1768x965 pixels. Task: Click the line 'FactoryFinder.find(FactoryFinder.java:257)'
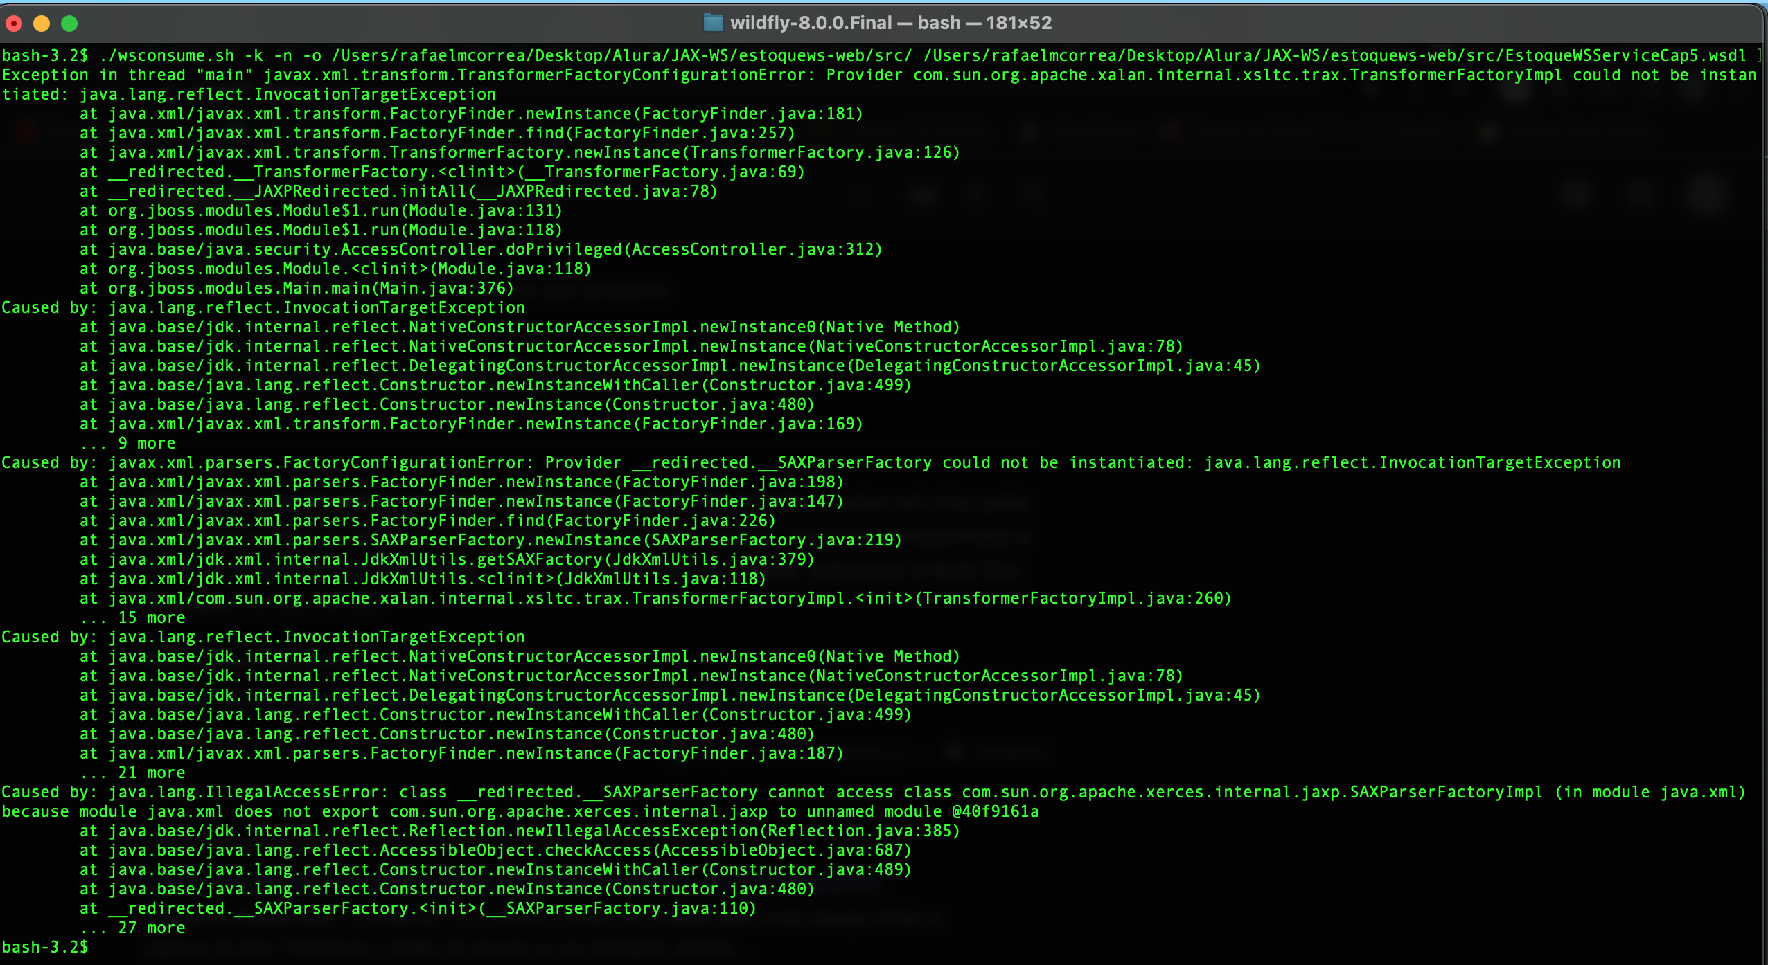[437, 133]
